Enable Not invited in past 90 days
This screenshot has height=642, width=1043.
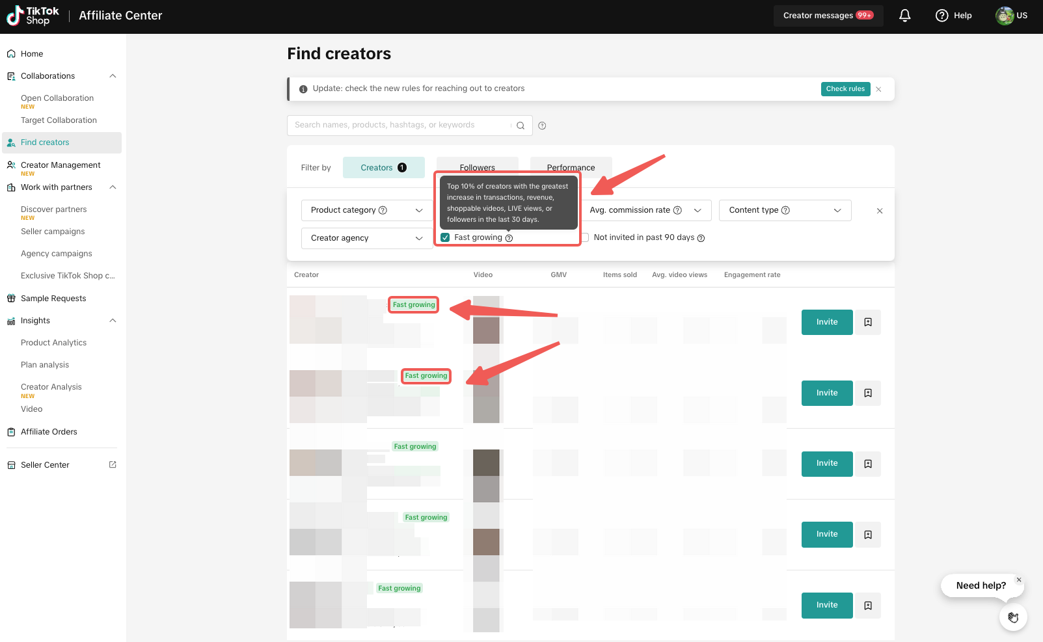(x=585, y=237)
